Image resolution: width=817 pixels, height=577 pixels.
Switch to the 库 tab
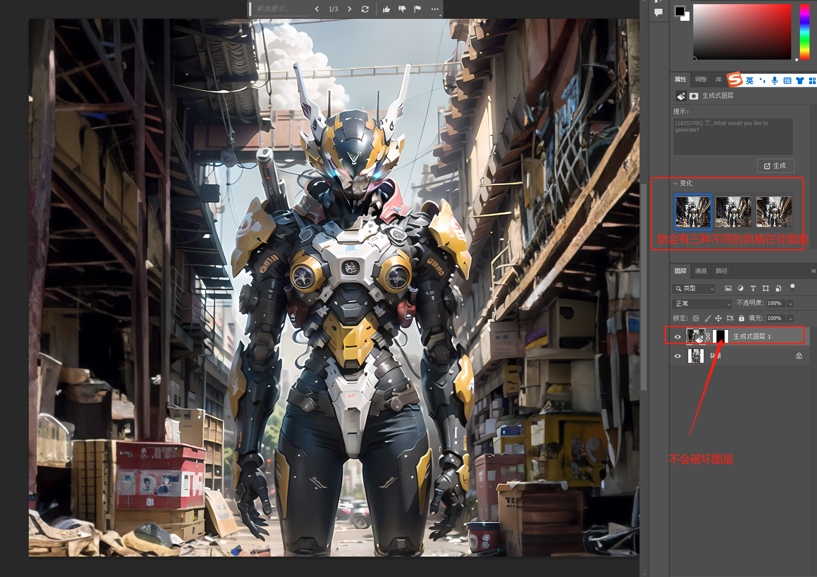(719, 79)
